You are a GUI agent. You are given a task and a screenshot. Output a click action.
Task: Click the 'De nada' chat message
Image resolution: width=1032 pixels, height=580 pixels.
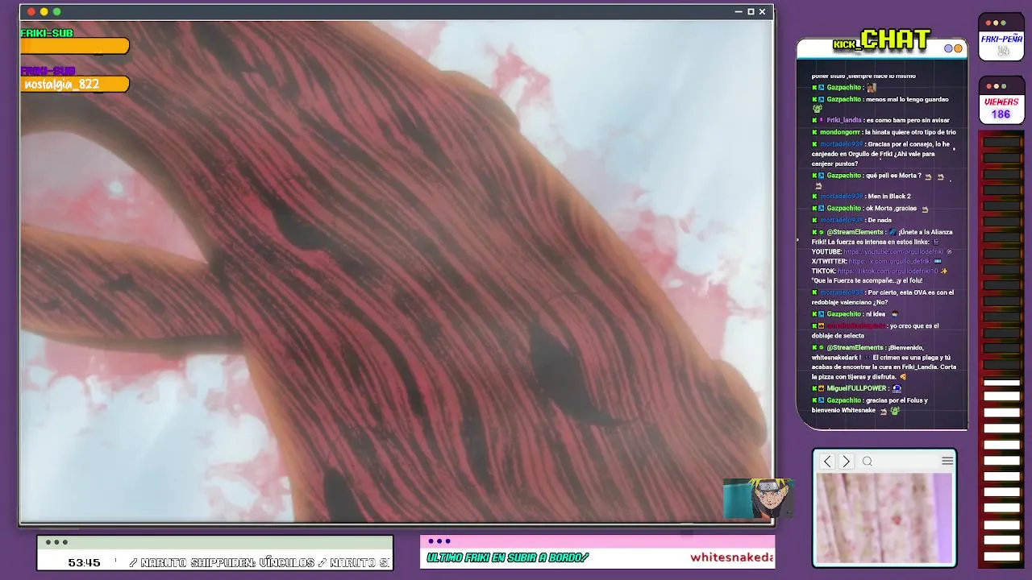click(880, 220)
